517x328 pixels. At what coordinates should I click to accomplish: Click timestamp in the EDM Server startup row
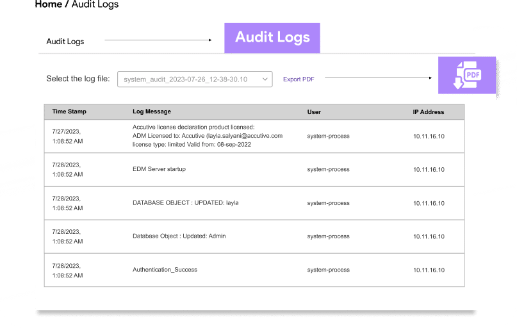[67, 169]
